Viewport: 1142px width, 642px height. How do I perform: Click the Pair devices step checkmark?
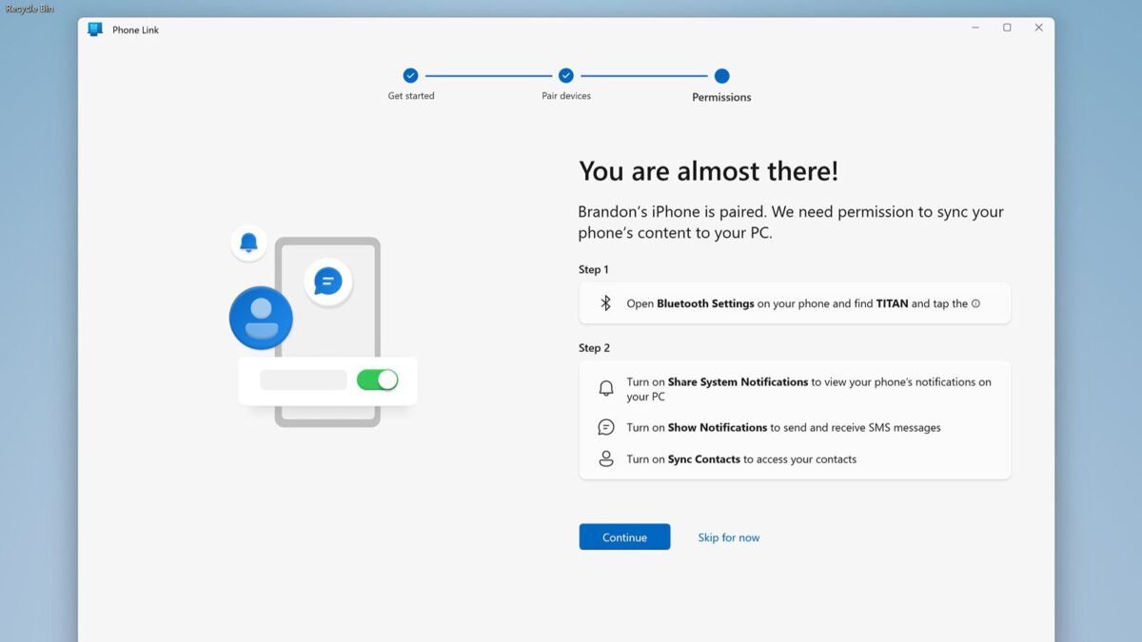[x=566, y=75]
